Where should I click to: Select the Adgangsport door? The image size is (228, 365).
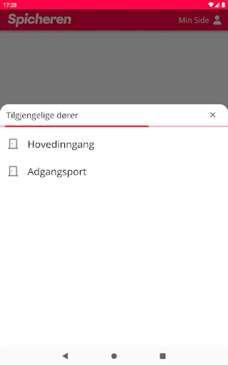tap(114, 172)
